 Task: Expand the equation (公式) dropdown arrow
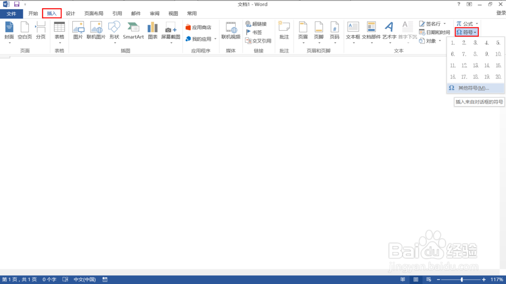click(x=477, y=24)
